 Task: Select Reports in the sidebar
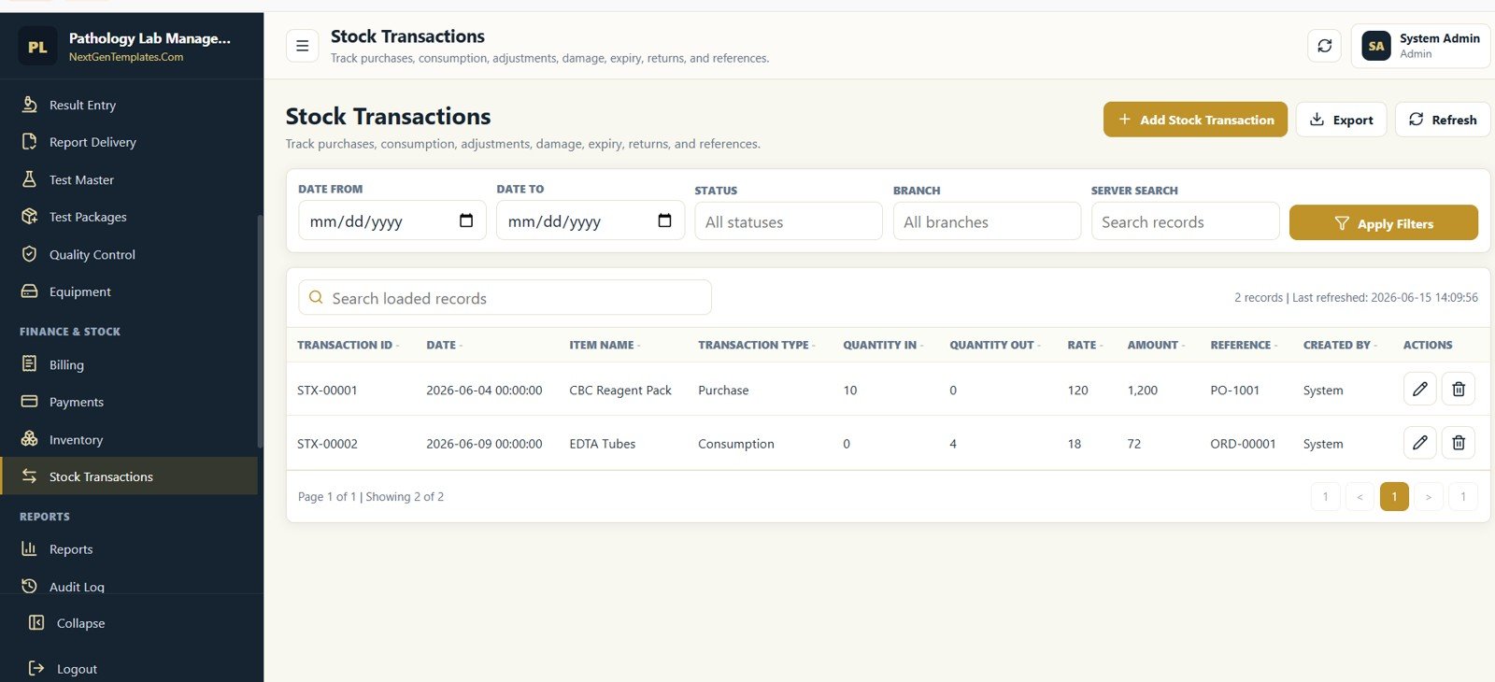click(131, 549)
